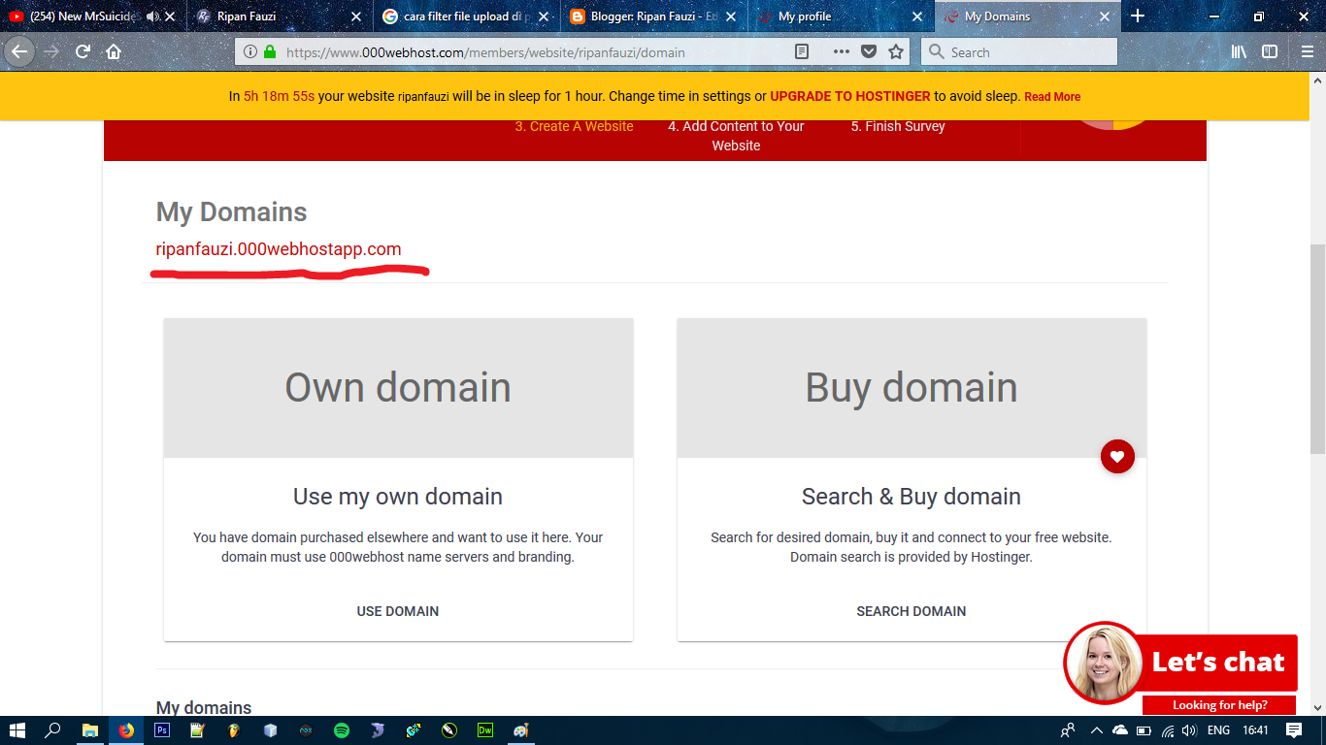
Task: Expand the hidden icons chevron in system tray
Action: [1096, 730]
